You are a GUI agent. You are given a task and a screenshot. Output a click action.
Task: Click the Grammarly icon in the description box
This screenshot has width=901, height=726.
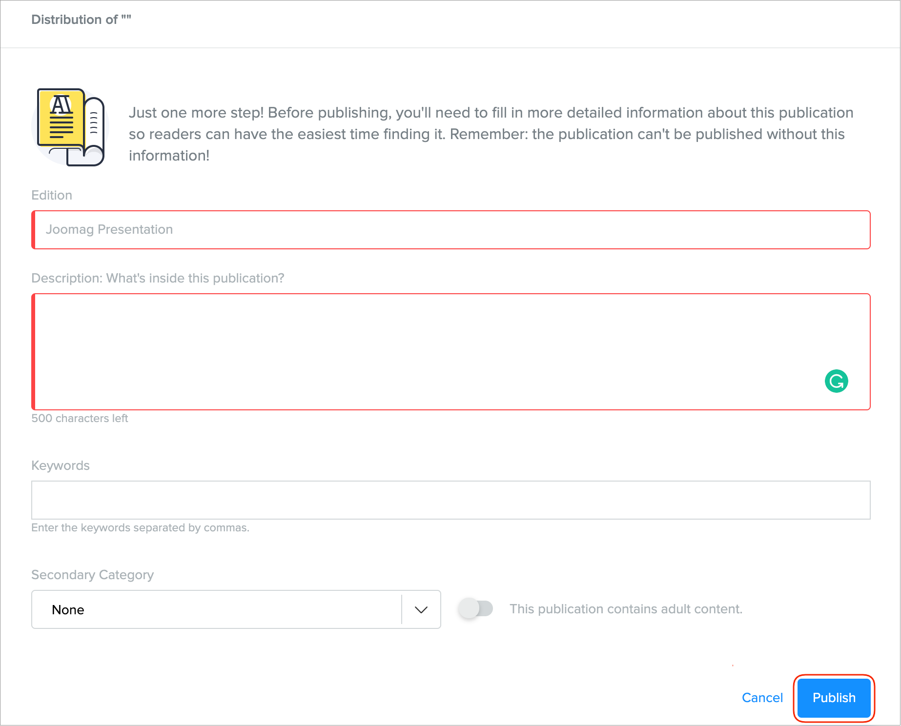pyautogui.click(x=836, y=381)
